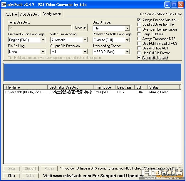186x181 pixels.
Task: Sort by File Name column header
Action: 26,87
